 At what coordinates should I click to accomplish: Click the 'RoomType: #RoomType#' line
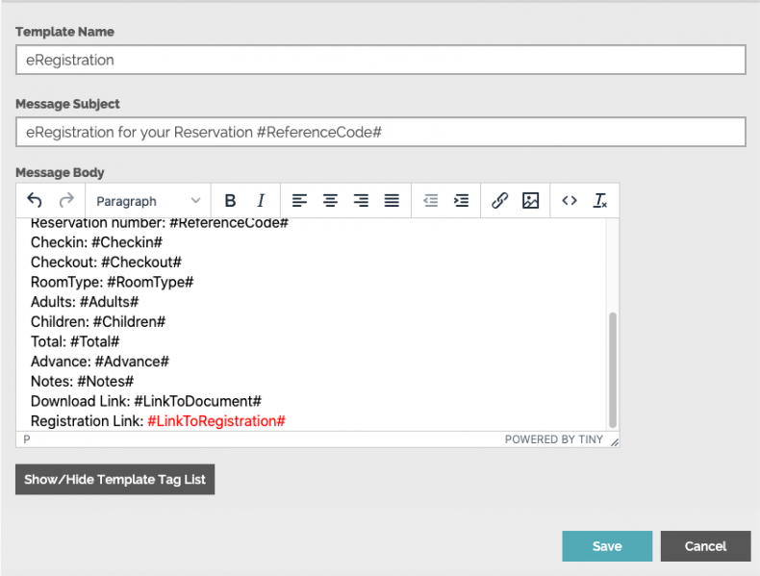pyautogui.click(x=112, y=282)
